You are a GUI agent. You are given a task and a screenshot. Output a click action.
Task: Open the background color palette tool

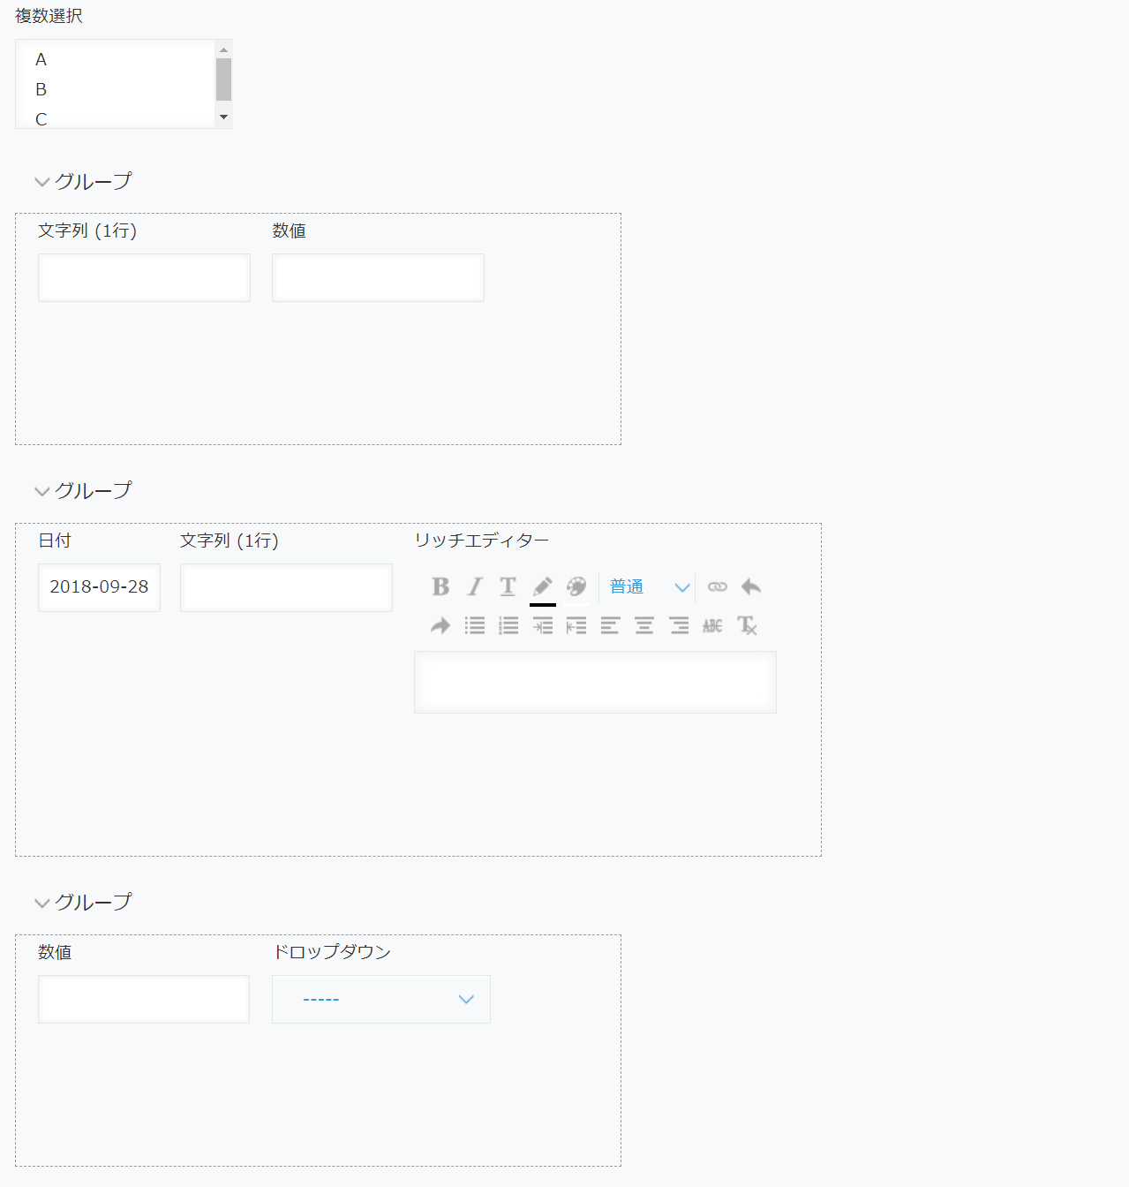point(576,586)
